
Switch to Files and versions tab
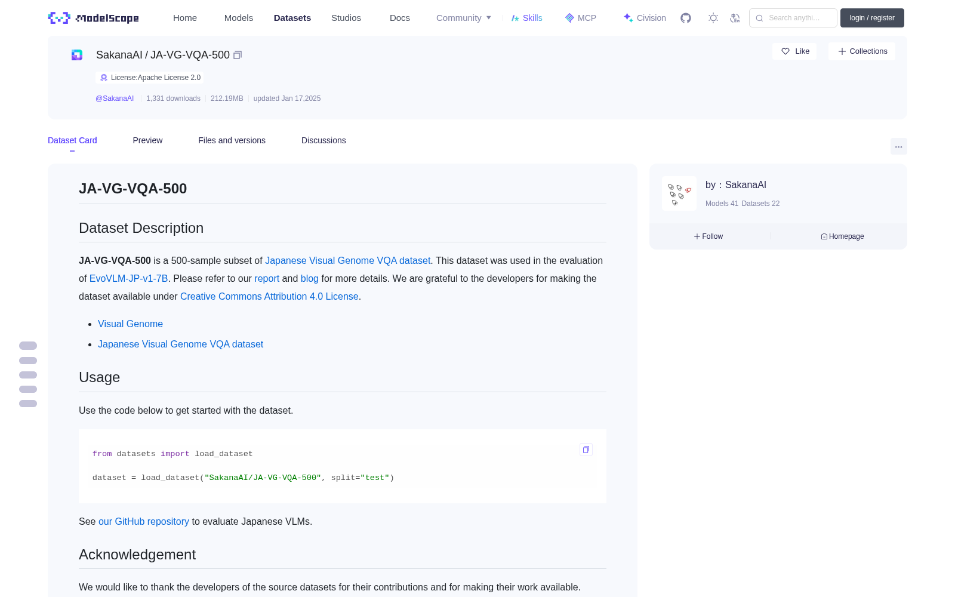(232, 140)
